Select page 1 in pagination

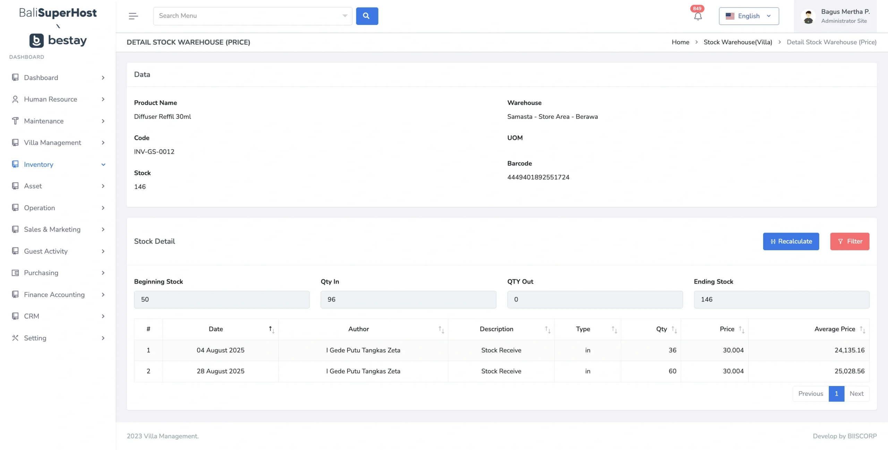coord(836,394)
